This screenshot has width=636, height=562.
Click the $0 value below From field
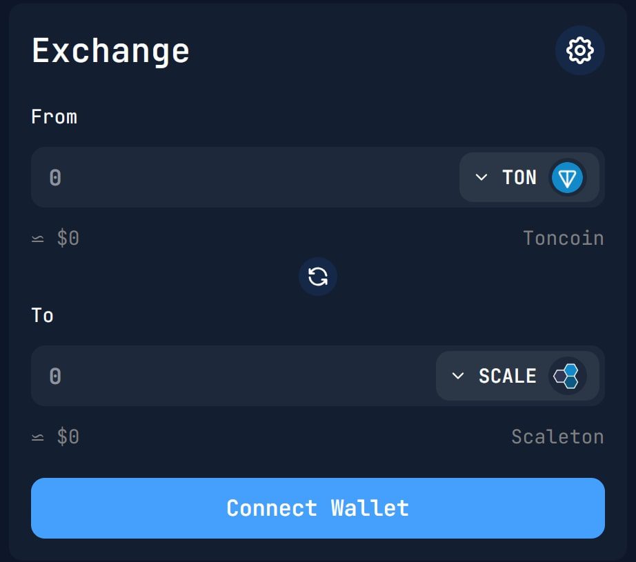click(x=68, y=238)
